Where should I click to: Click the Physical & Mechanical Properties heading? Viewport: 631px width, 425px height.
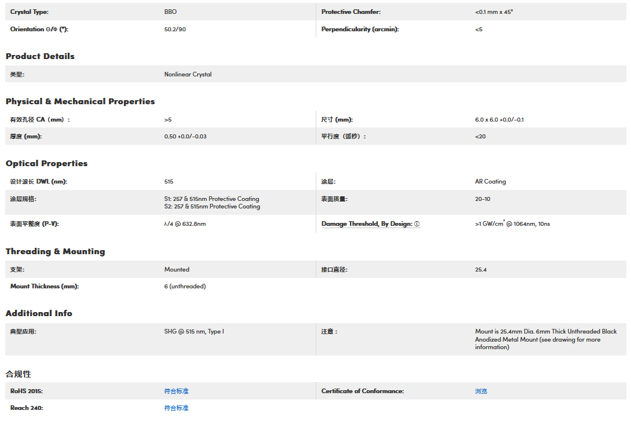(x=80, y=101)
